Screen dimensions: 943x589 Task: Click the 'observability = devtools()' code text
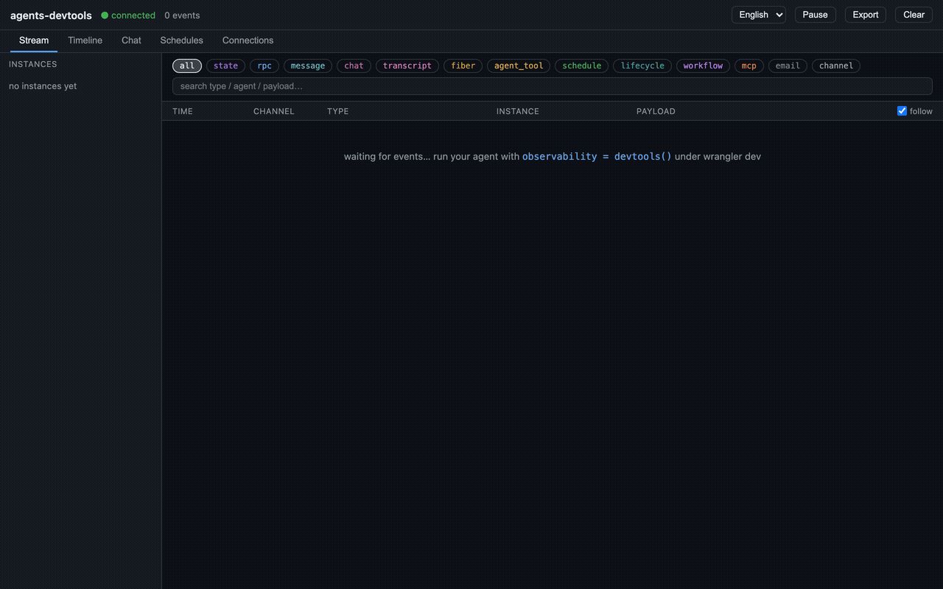[x=597, y=157]
